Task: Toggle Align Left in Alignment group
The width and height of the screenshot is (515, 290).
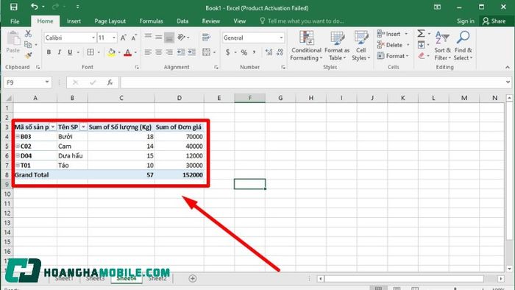Action: (x=148, y=52)
